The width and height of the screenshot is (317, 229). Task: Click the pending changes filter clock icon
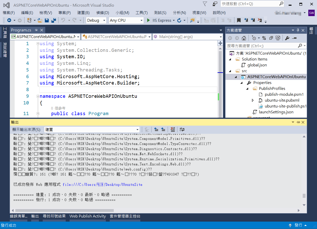pyautogui.click(x=254, y=38)
